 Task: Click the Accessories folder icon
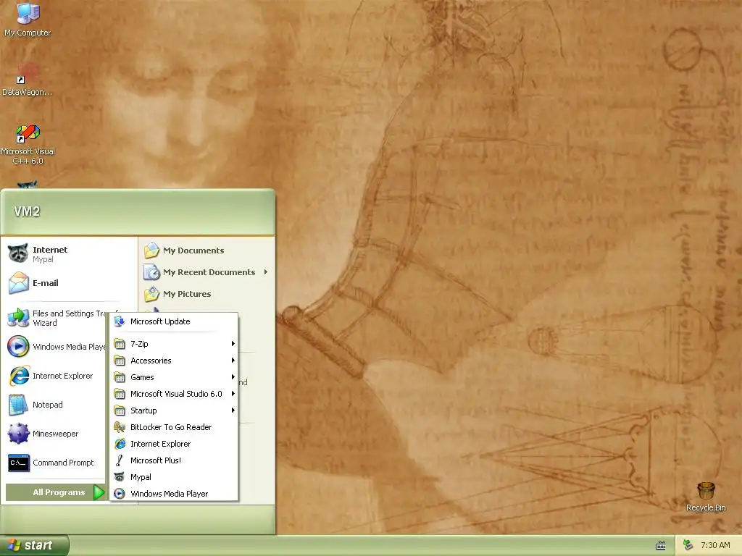pyautogui.click(x=120, y=361)
